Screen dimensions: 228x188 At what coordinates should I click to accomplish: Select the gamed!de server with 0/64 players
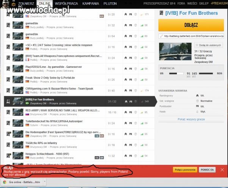[x=79, y=36]
